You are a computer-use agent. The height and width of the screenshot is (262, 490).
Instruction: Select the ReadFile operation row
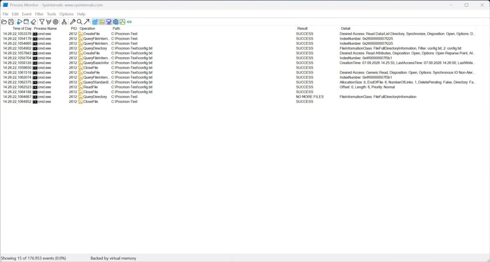238,87
